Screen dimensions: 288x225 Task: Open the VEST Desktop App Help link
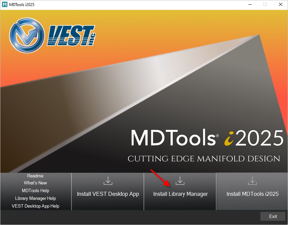click(35, 206)
